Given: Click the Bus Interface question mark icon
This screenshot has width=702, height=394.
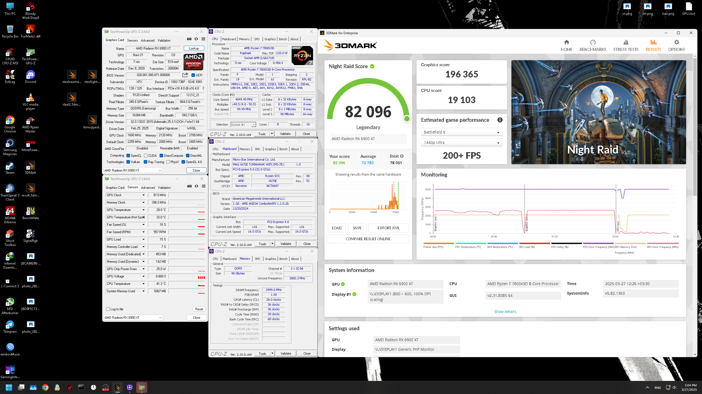Looking at the screenshot, I should coord(203,88).
